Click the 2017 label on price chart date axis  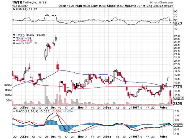[136, 108]
